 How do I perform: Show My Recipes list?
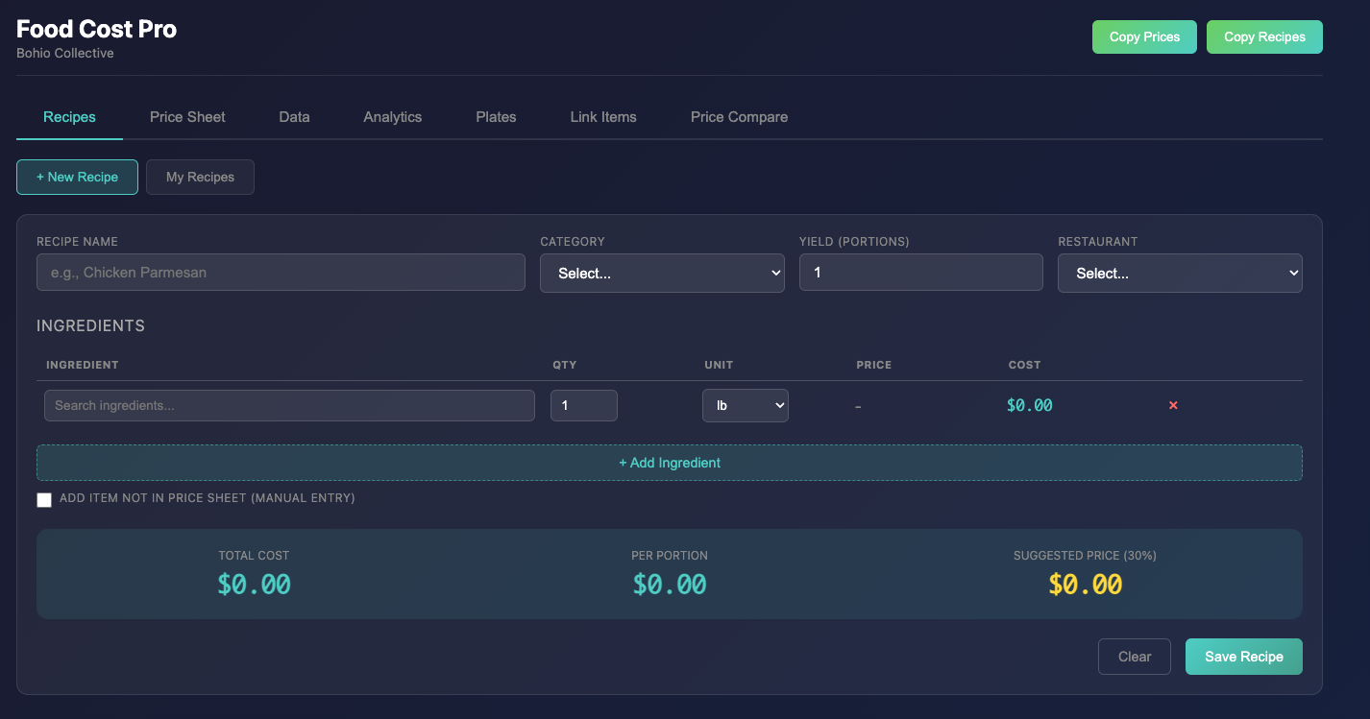[200, 177]
